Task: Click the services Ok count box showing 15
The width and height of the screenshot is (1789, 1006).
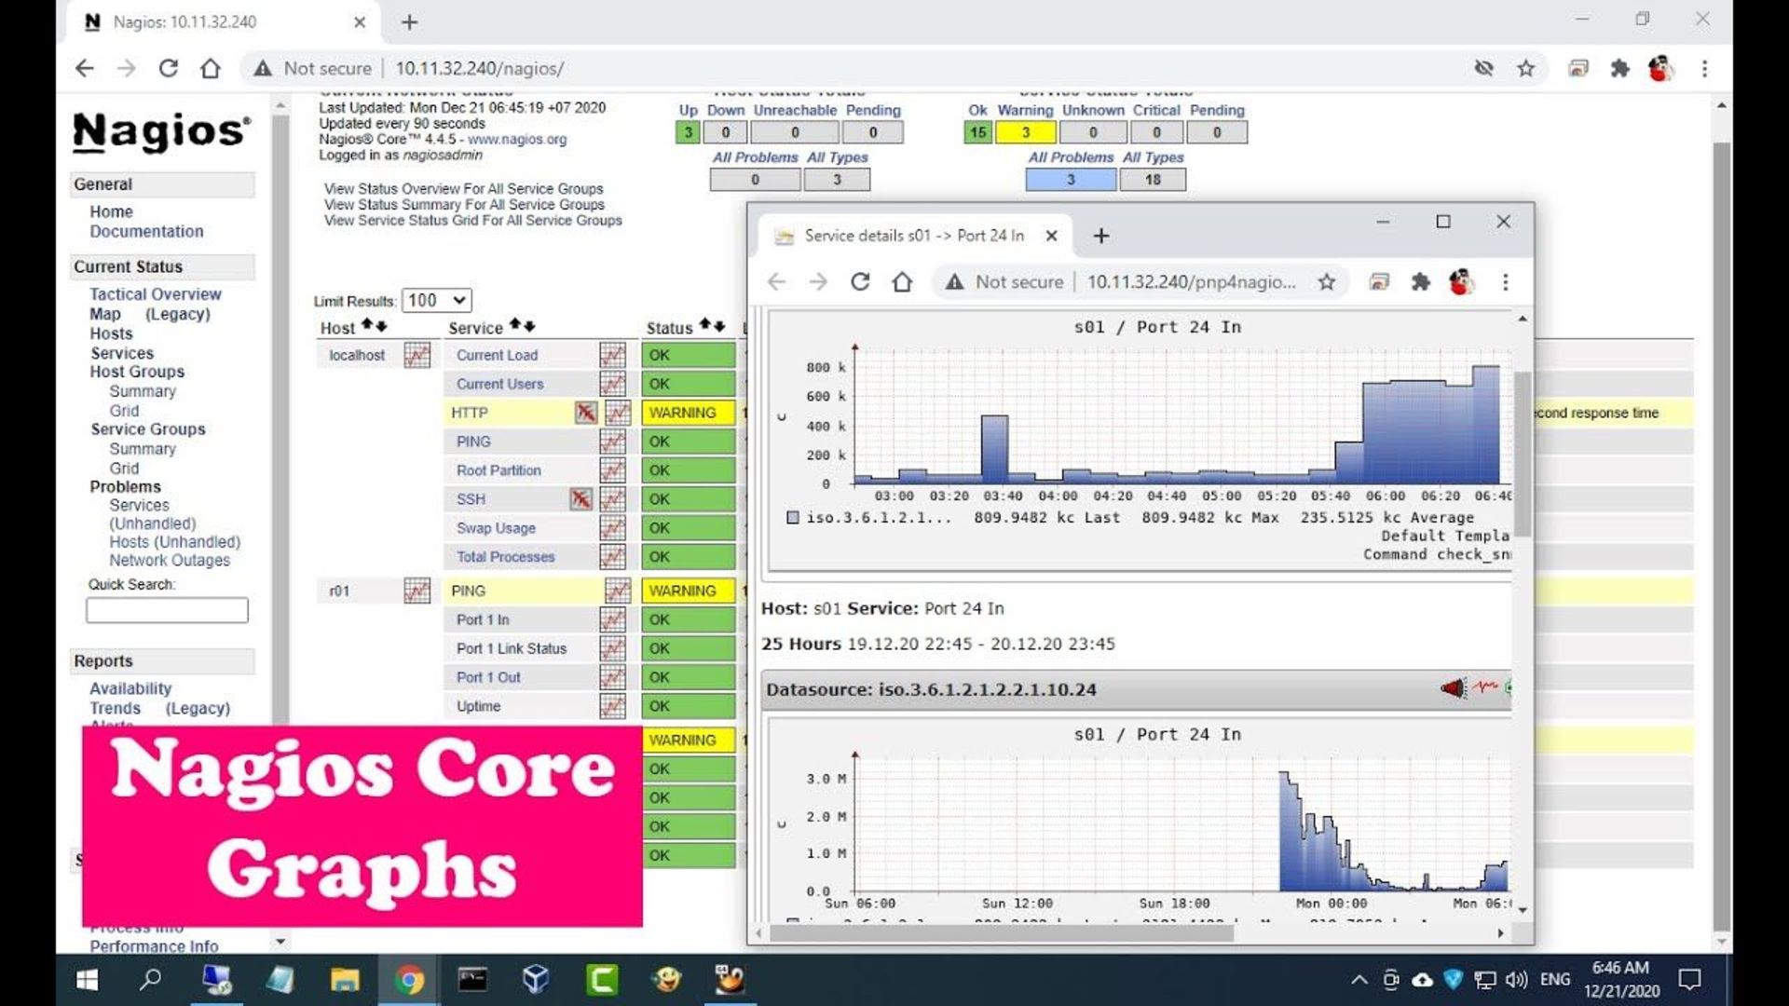Action: [977, 132]
